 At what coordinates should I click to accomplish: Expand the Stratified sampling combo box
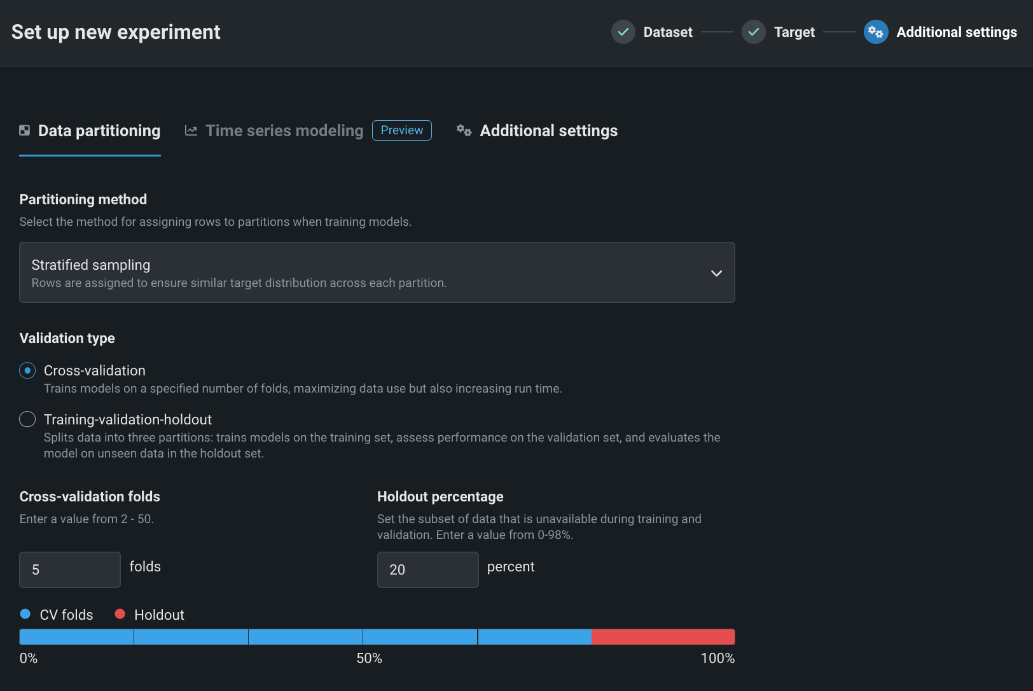pos(369,272)
